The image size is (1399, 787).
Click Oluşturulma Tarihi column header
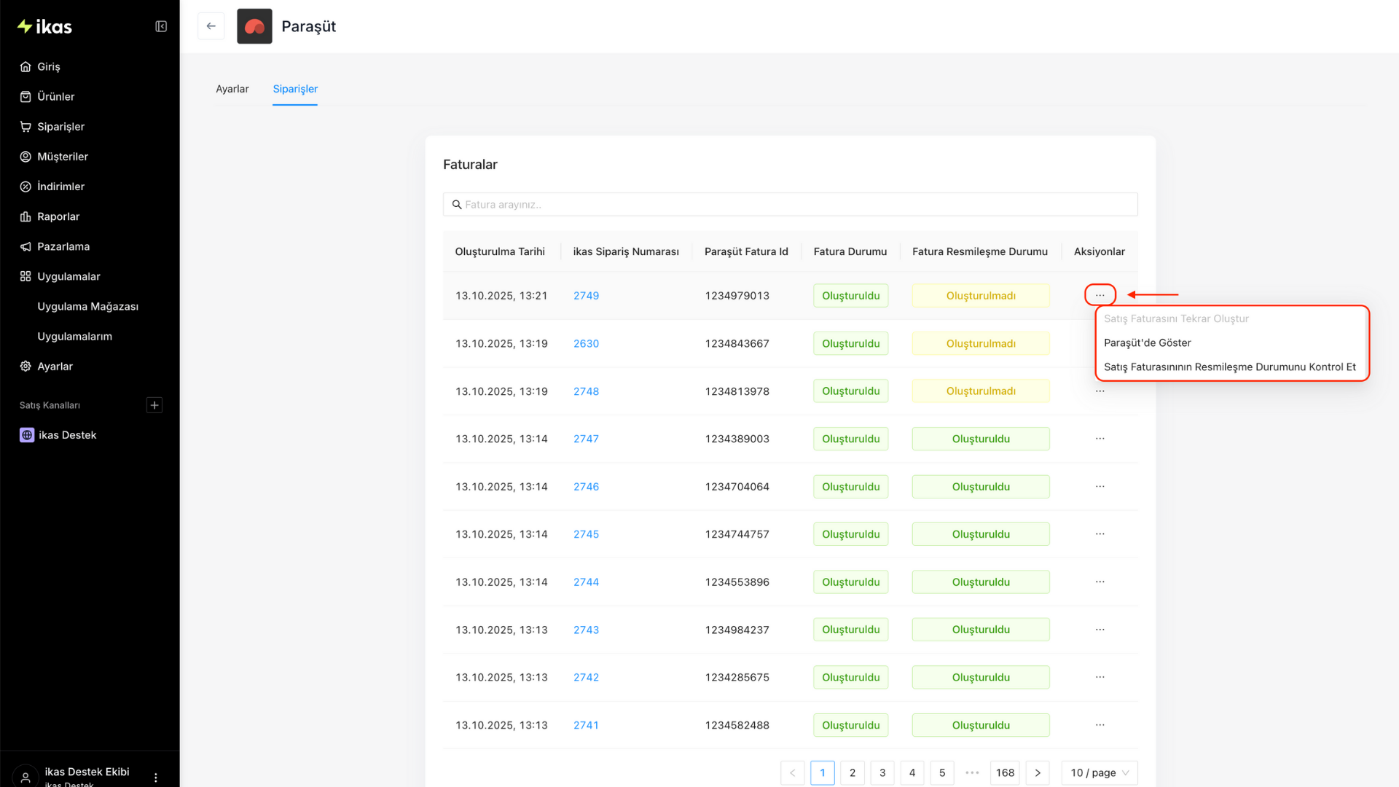point(500,251)
